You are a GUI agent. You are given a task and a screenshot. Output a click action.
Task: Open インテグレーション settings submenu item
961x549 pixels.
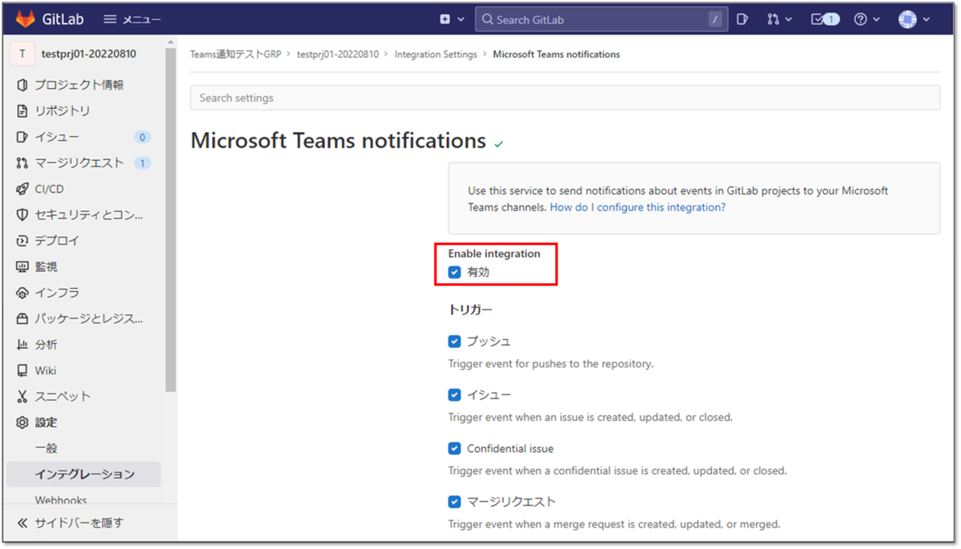point(83,475)
